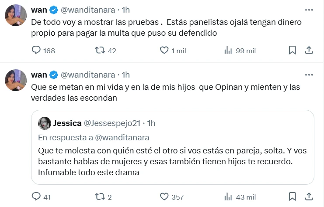324x207 pixels.
Task: Bookmark the second tweet
Action: pos(293,197)
